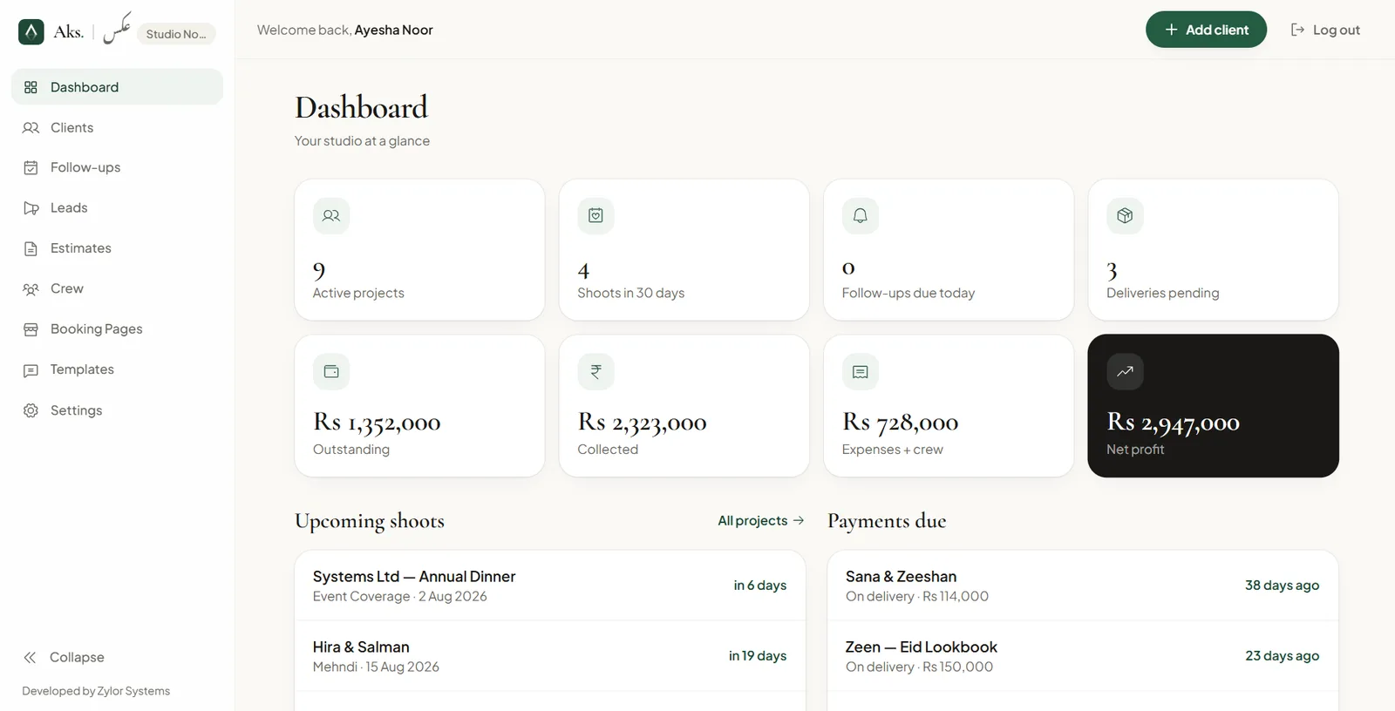
Task: Click the arrow next to All projects
Action: pos(798,521)
